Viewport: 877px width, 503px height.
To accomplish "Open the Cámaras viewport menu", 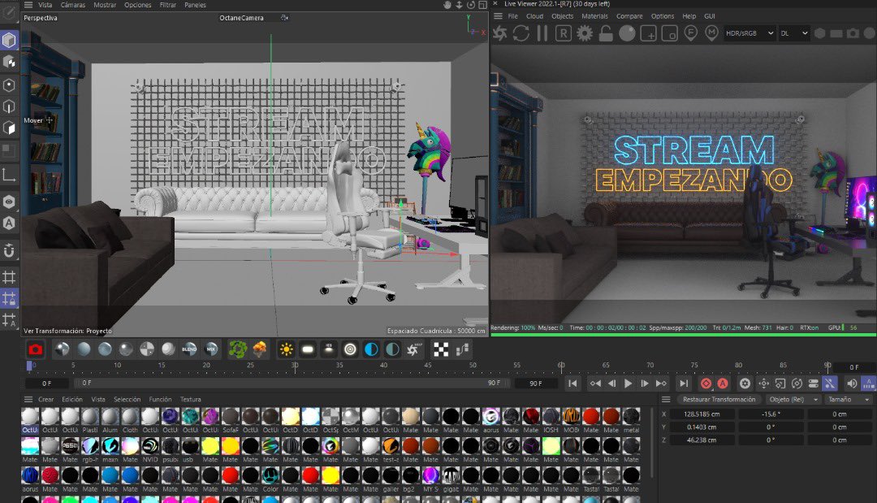I will (73, 5).
